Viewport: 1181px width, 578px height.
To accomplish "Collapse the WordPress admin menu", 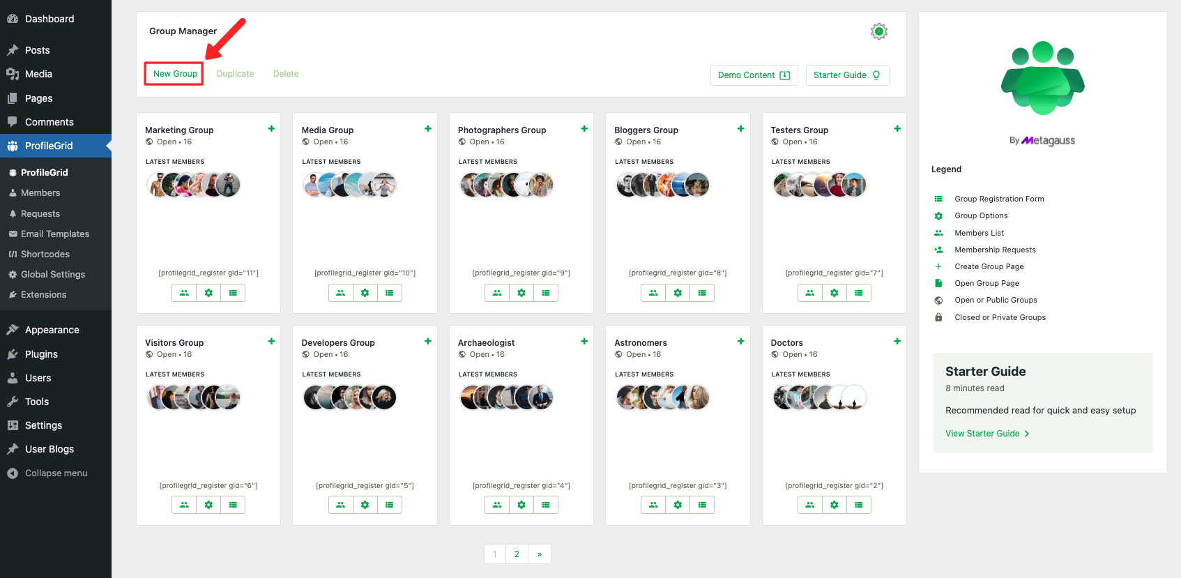I will pyautogui.click(x=56, y=473).
